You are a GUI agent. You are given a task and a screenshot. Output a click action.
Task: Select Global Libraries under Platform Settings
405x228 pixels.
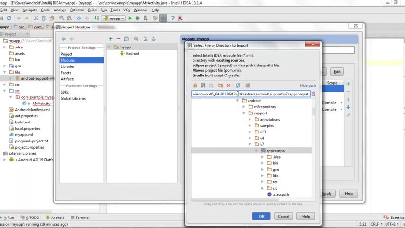coord(73,98)
